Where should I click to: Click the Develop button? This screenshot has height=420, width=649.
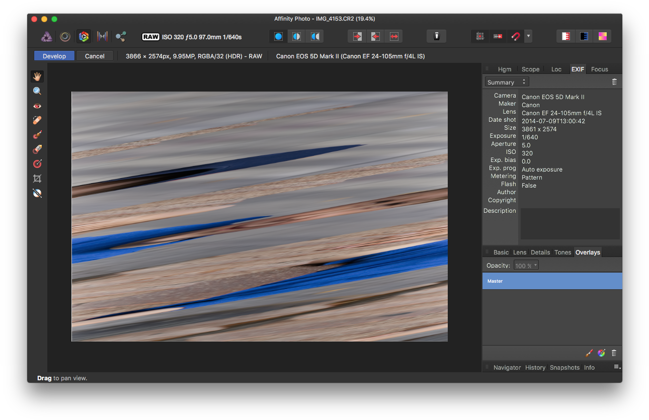coord(54,56)
